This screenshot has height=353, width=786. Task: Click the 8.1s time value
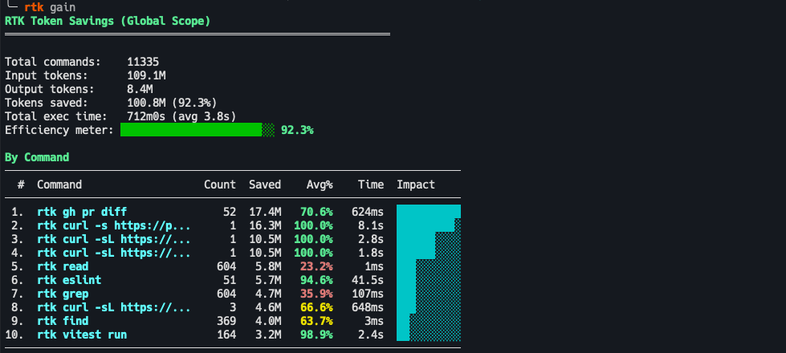tap(371, 225)
